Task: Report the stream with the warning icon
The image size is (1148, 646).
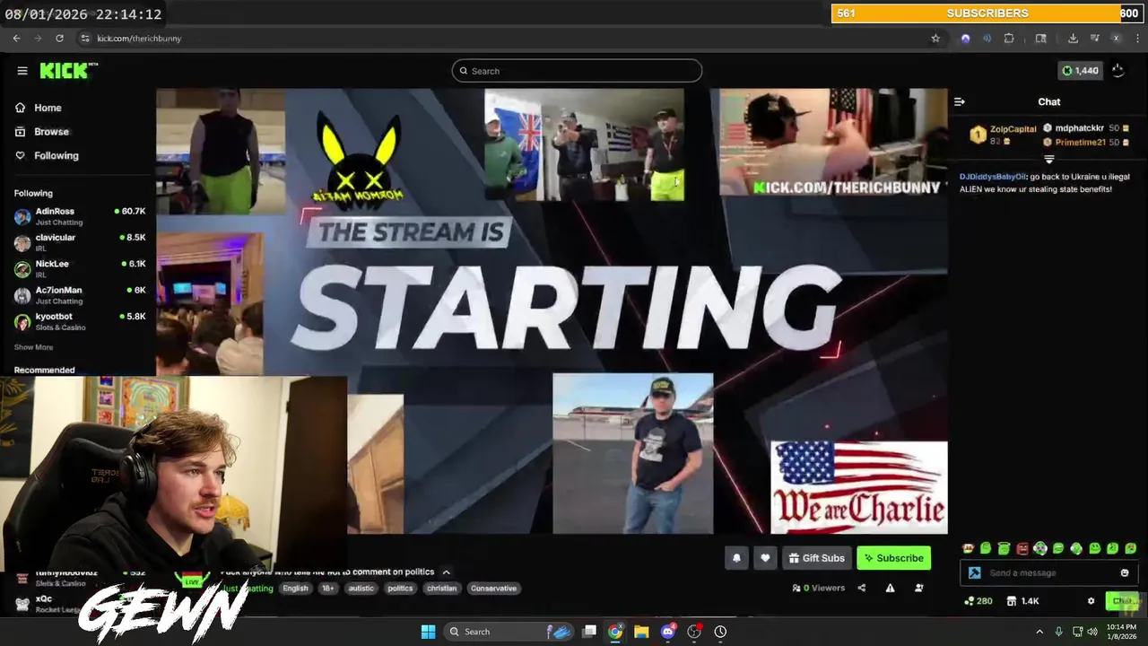Action: (890, 589)
